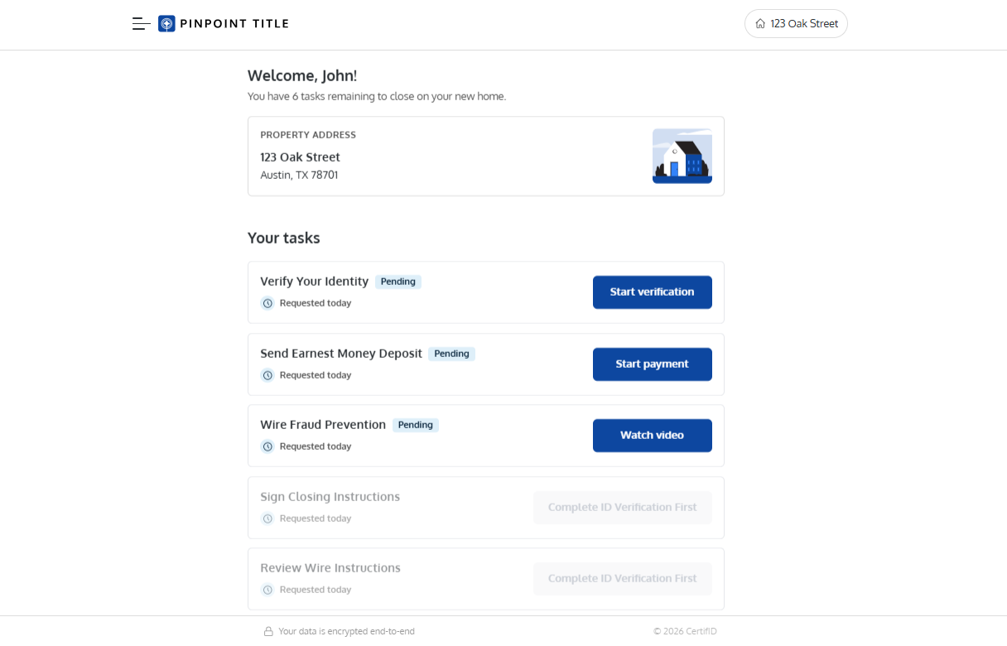1007x646 pixels.
Task: Click the lock icon in the footer
Action: (268, 631)
